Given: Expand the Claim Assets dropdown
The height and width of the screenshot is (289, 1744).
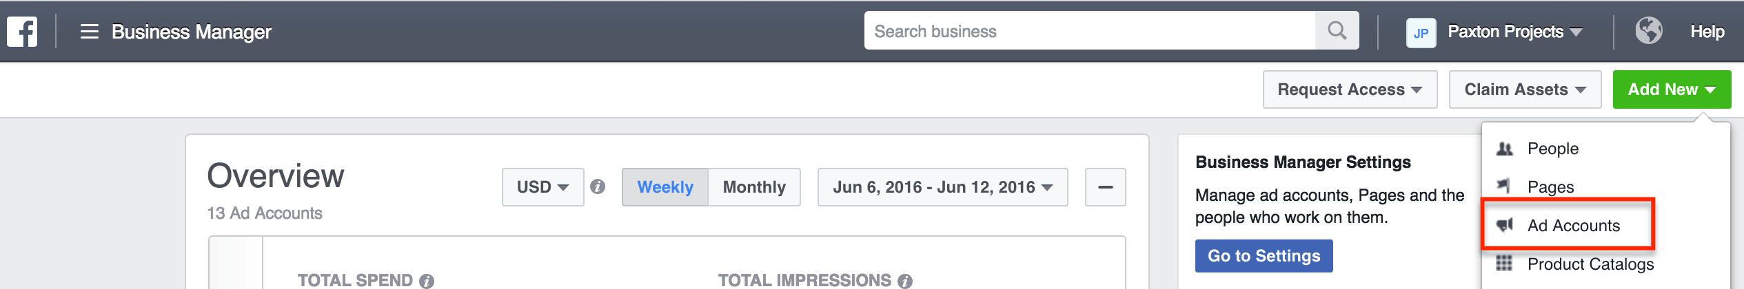Looking at the screenshot, I should 1524,89.
